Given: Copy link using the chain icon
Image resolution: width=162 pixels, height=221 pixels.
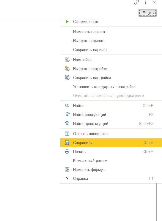Looking at the screenshot, I should [136, 2].
